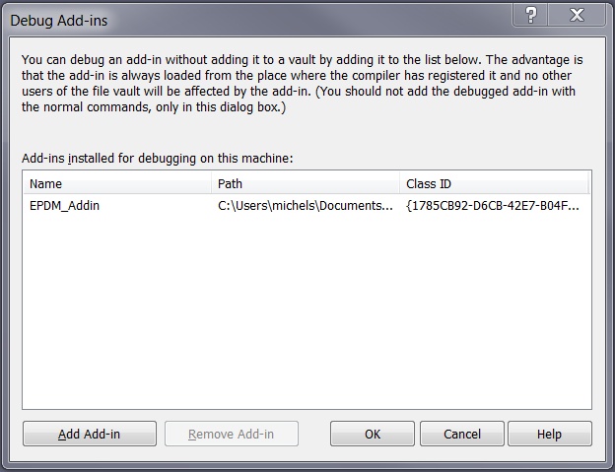Screen dimensions: 615x472
Task: Click right edge divider of Class ID header
Action: (588, 183)
